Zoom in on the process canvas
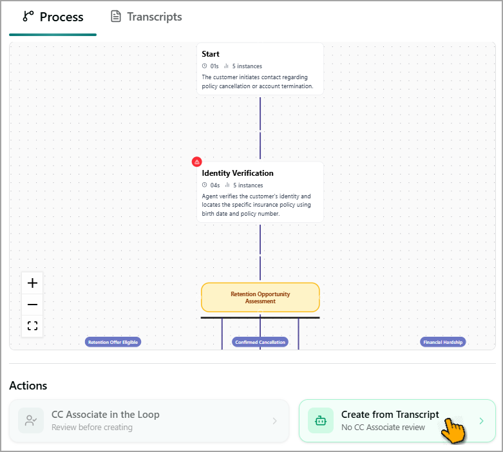This screenshot has width=503, height=452. [x=32, y=283]
